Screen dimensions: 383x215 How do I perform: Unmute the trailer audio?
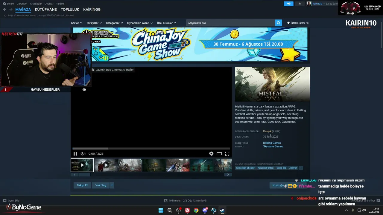[83, 154]
